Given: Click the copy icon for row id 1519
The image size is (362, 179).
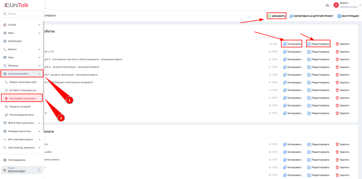Looking at the screenshot, I should coord(285,90).
